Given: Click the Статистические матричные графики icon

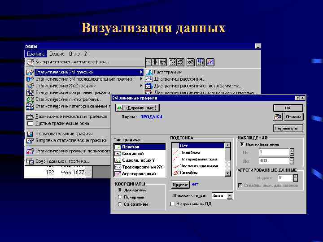Looking at the screenshot, I should pos(30,93).
